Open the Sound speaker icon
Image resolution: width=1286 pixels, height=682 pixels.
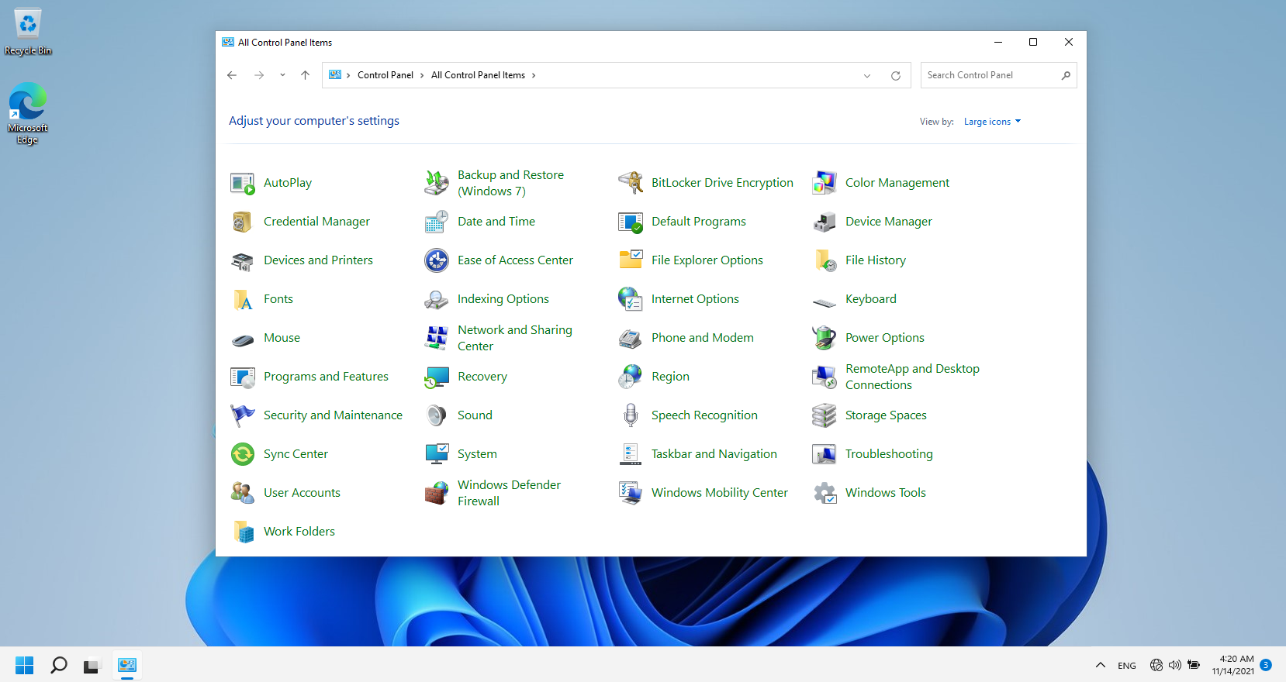coord(437,415)
